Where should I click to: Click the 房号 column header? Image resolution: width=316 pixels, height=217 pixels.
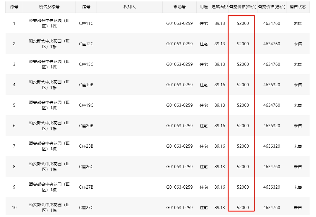(x=86, y=7)
